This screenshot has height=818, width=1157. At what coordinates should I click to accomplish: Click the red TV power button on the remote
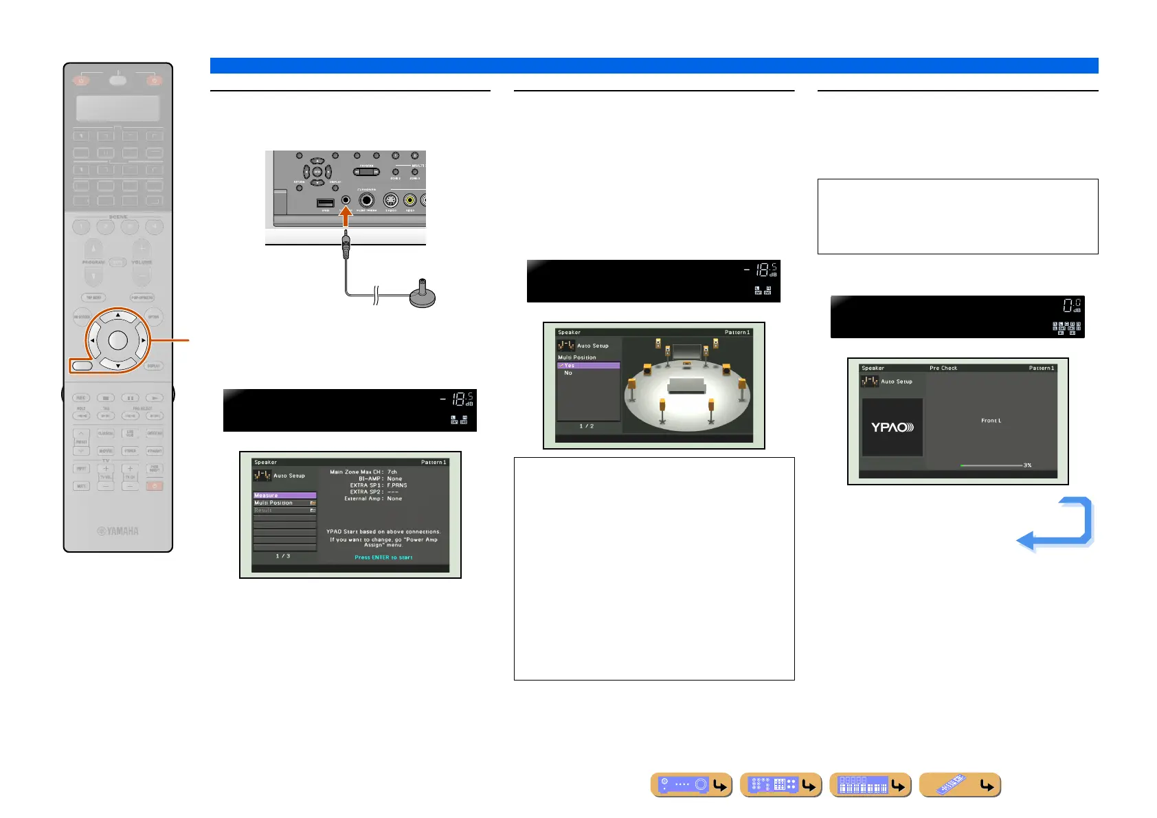click(155, 486)
